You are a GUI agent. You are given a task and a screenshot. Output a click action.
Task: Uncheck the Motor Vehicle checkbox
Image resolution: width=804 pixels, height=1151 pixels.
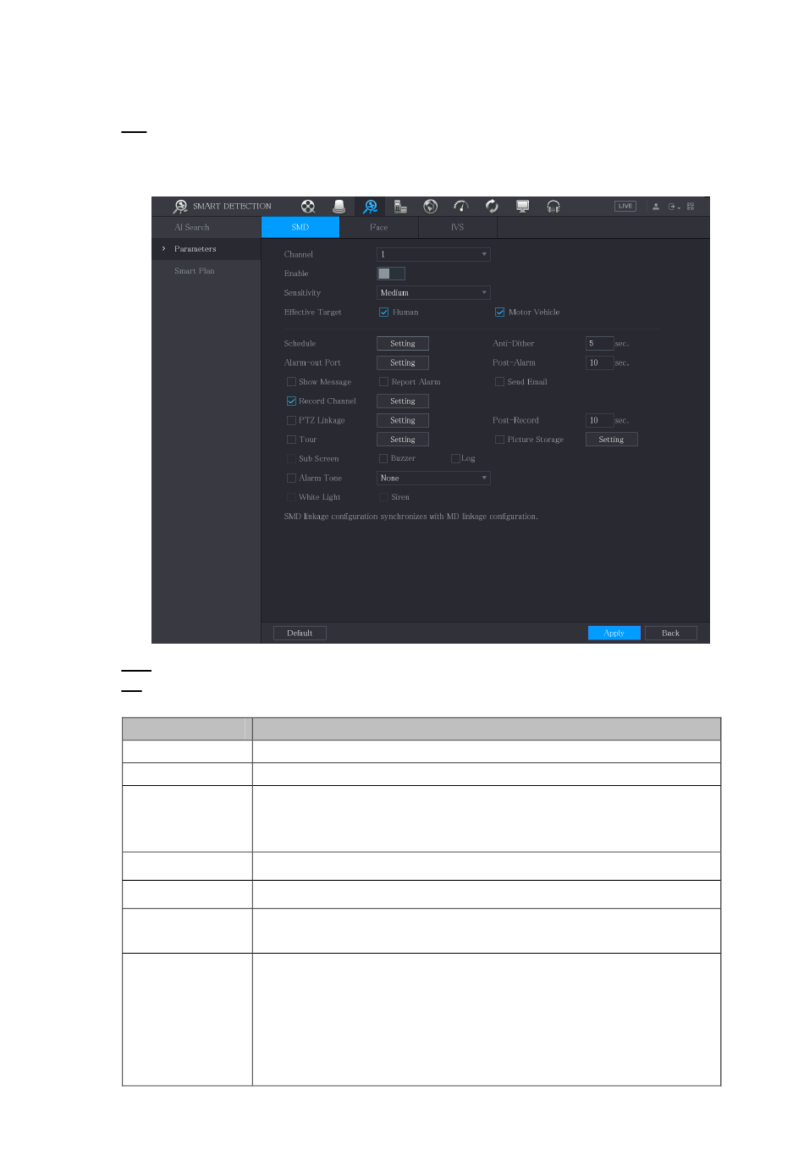pyautogui.click(x=499, y=313)
